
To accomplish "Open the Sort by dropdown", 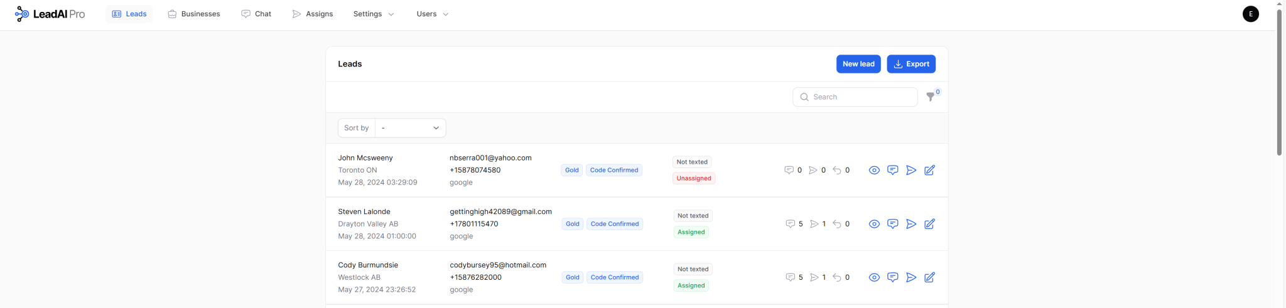I will 410,128.
